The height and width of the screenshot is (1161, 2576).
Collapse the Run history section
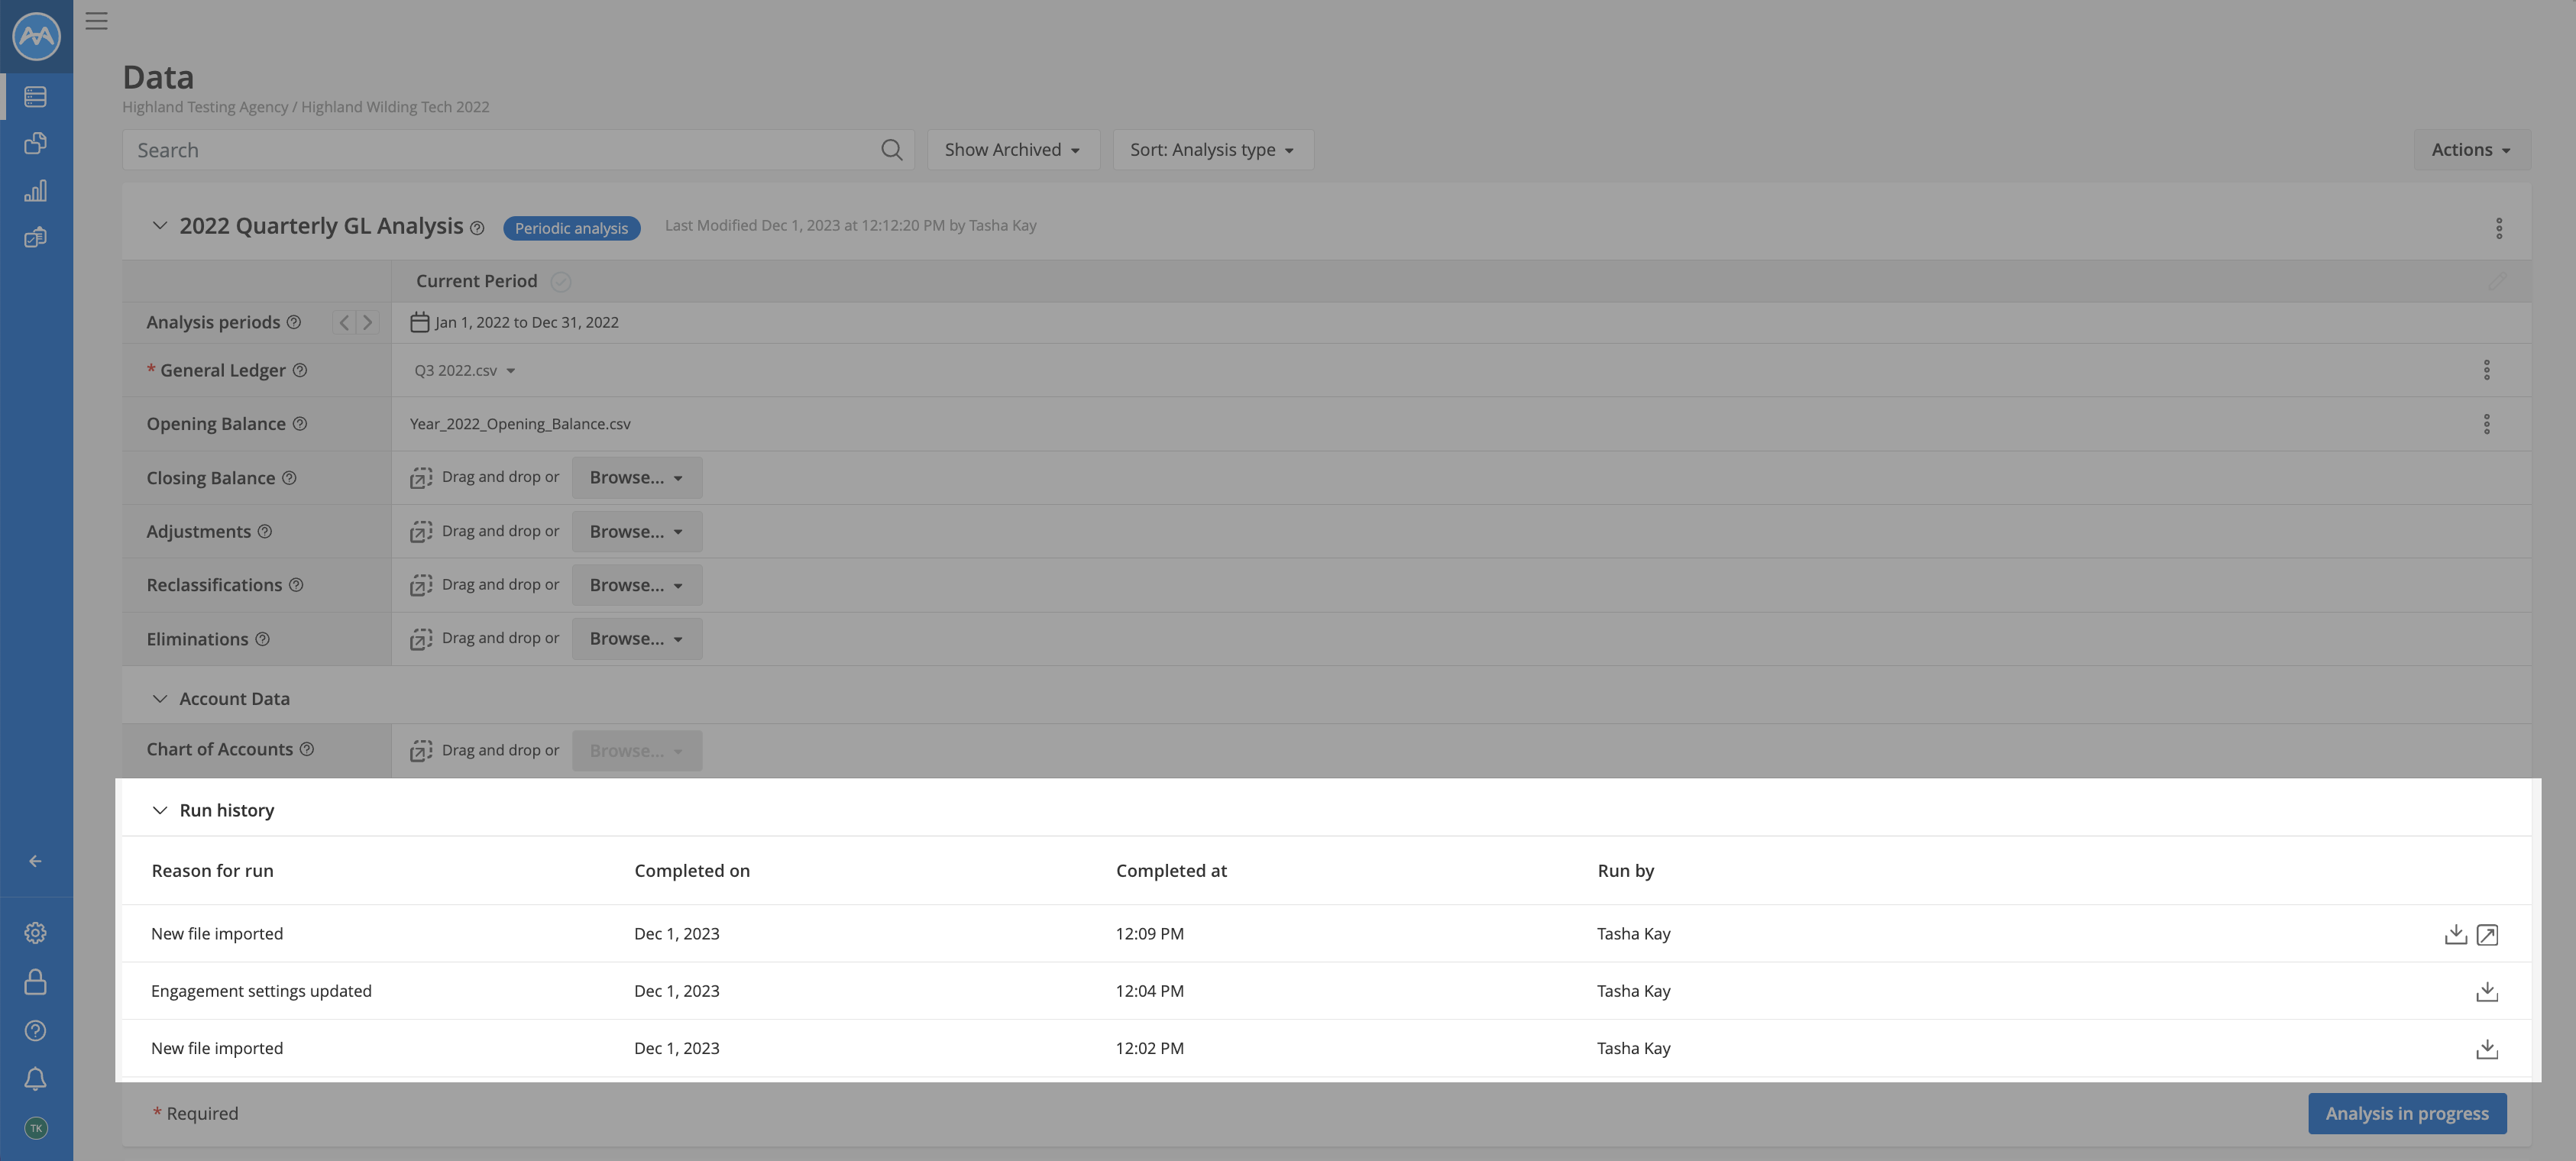[159, 810]
